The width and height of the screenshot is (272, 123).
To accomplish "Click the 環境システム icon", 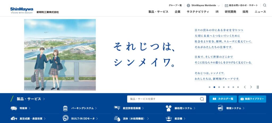I will 220,108.
